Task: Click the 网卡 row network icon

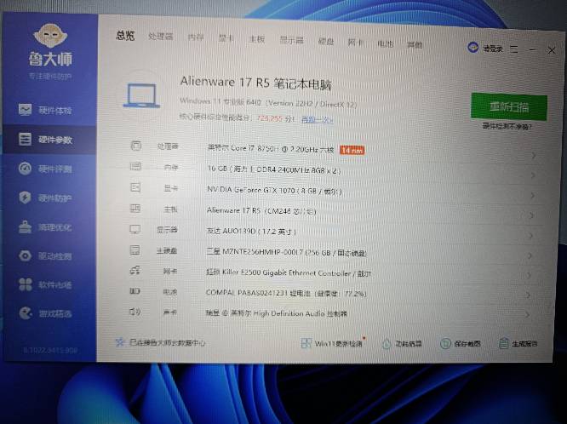Action: [x=135, y=270]
